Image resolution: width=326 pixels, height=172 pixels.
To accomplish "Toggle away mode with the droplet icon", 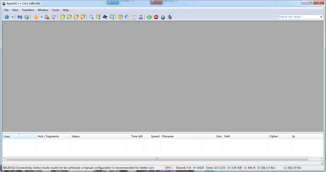I will (163, 17).
